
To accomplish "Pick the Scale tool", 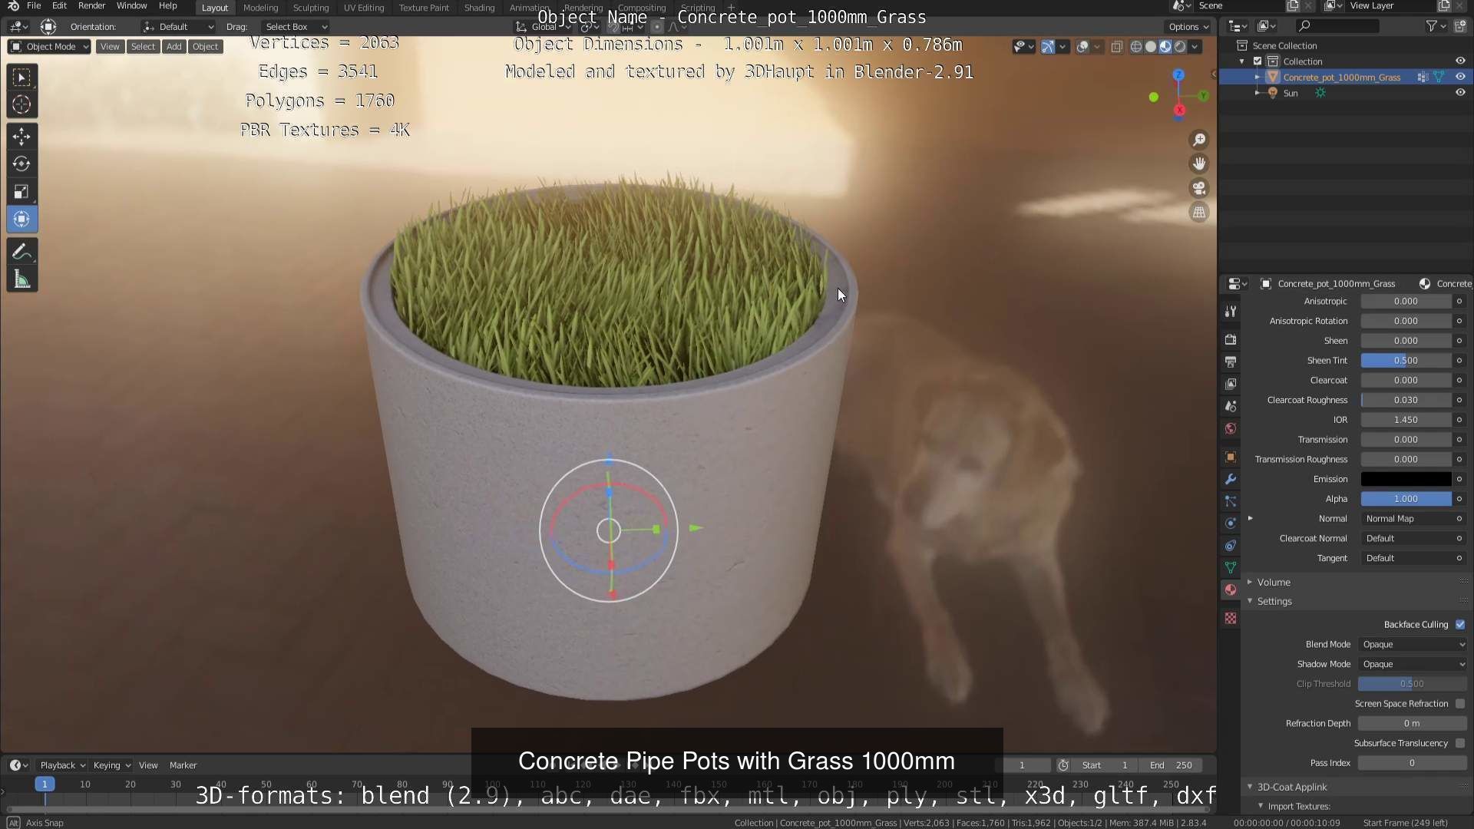I will tap(21, 192).
